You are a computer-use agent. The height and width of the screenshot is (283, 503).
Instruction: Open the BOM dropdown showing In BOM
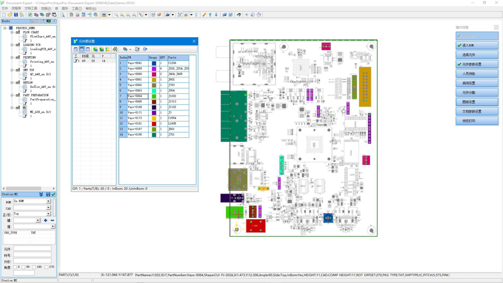click(x=48, y=201)
